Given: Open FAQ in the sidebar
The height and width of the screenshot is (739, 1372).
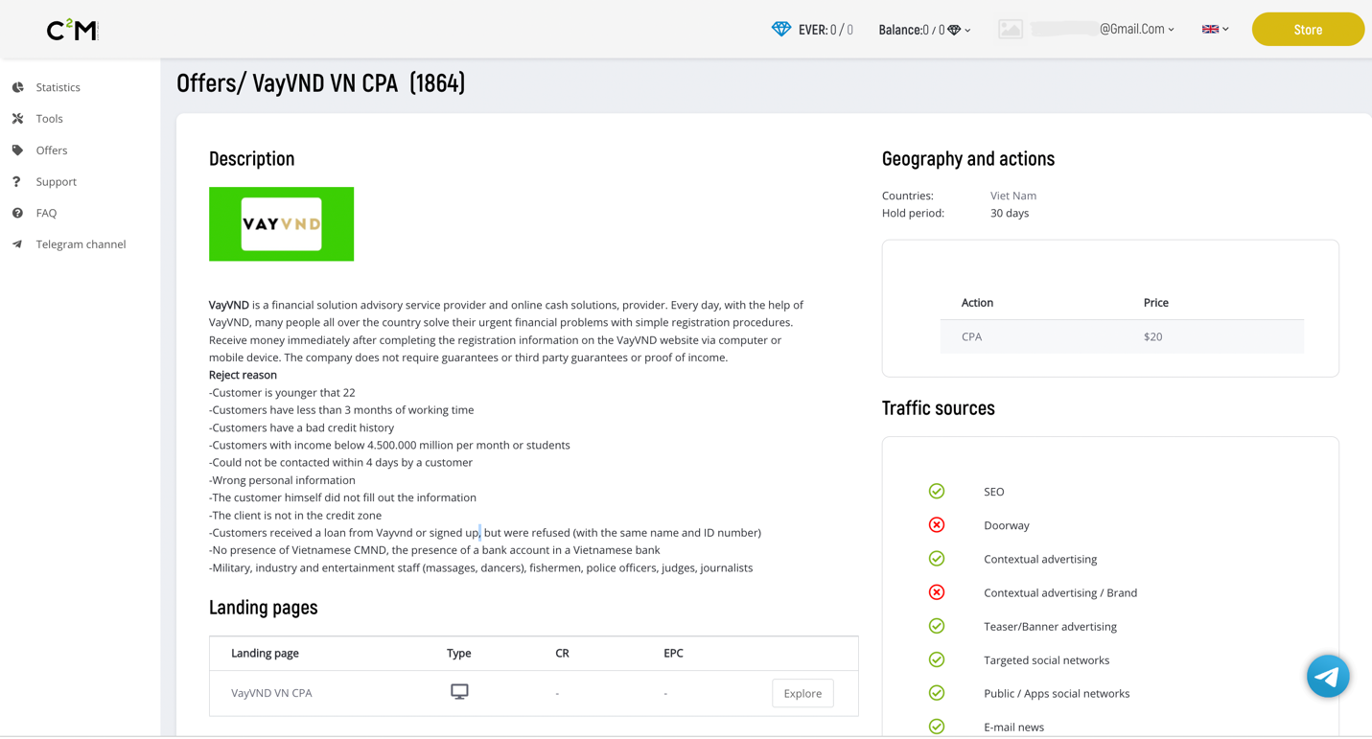Looking at the screenshot, I should (x=46, y=213).
